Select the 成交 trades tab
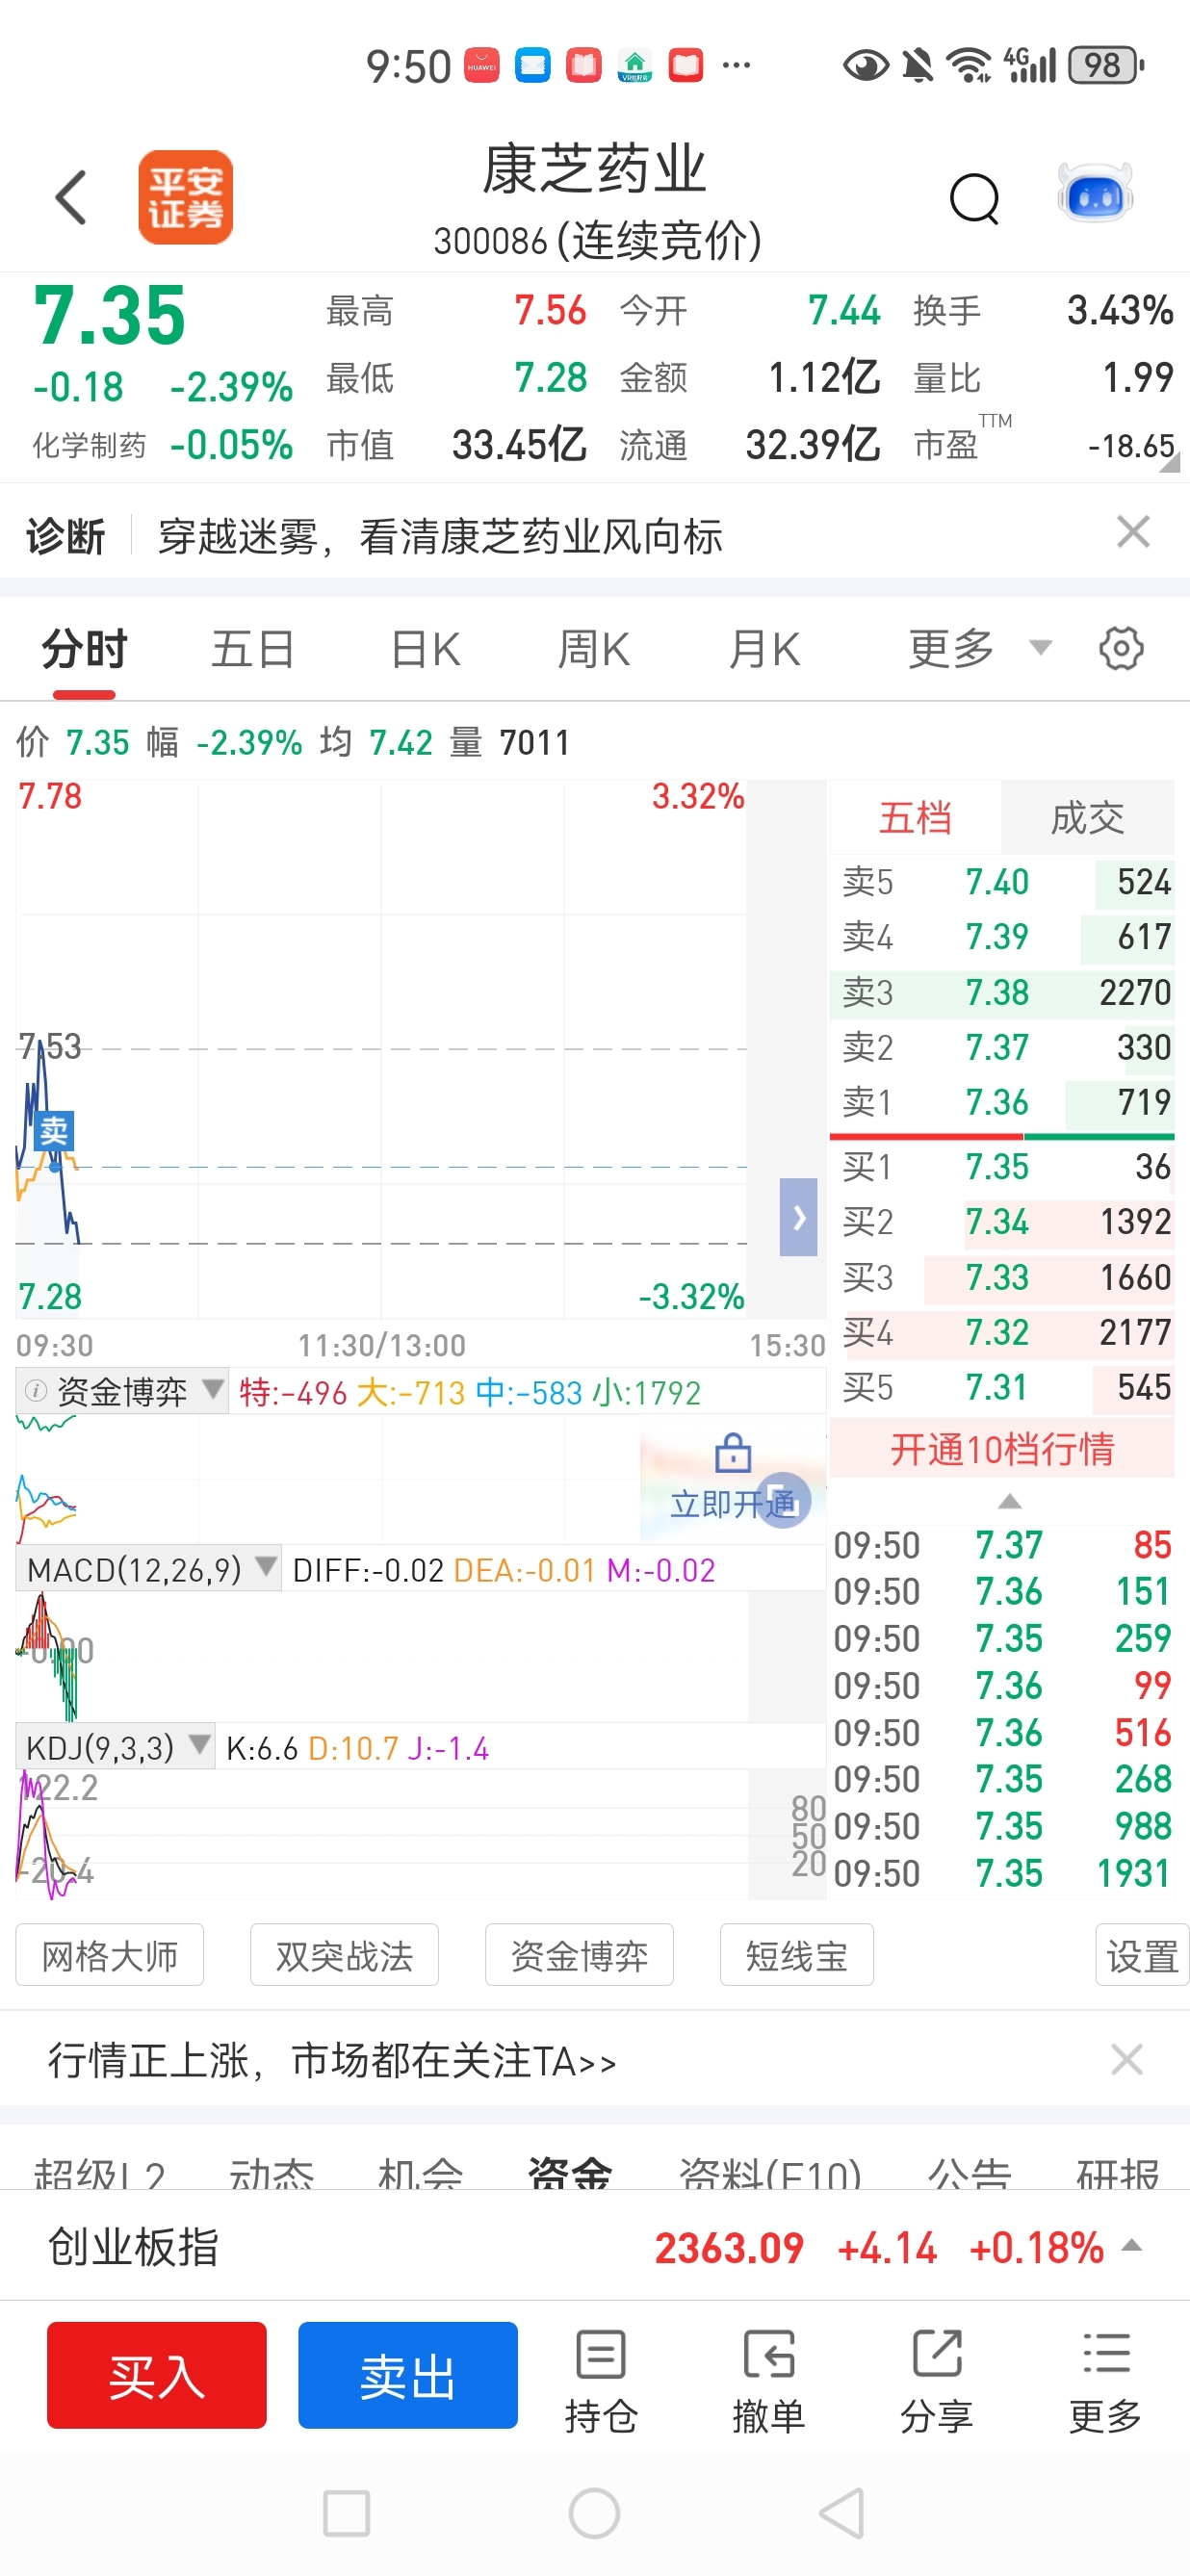 pos(1087,818)
